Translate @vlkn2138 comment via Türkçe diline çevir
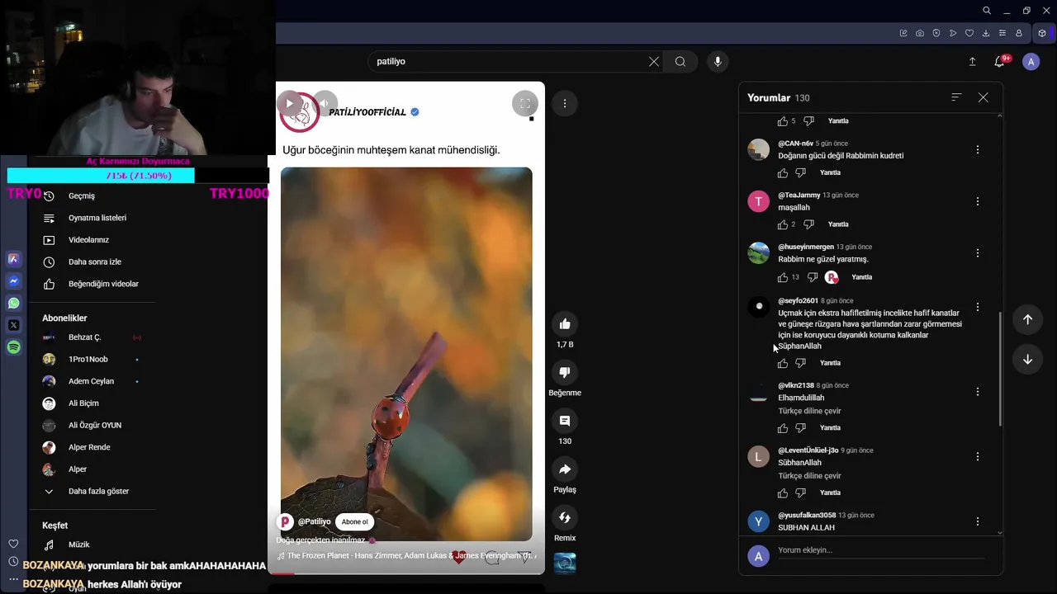 [x=809, y=411]
